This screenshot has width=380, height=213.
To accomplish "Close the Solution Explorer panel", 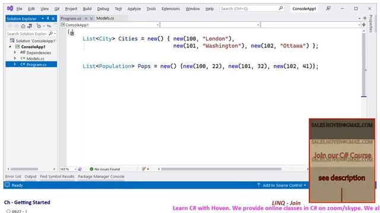I will coord(53,18).
